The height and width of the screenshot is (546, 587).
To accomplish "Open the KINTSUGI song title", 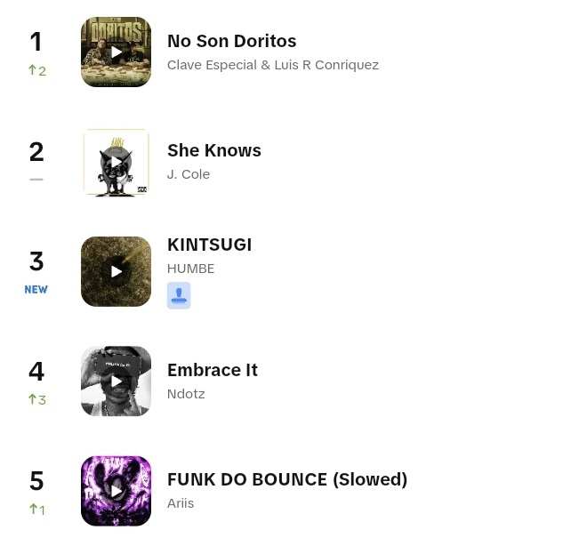I will click(209, 245).
